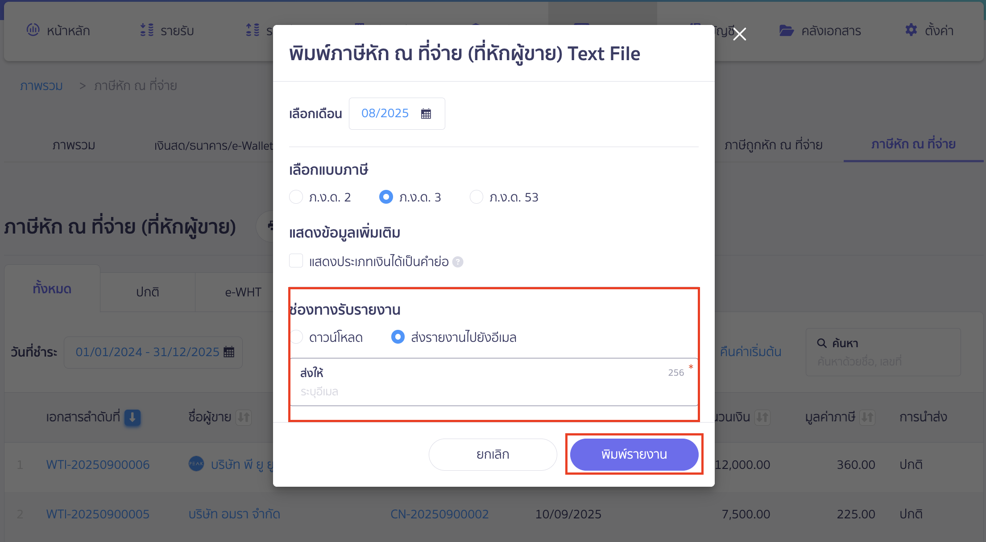
Task: Click the ตั้งค่า settings gear icon
Action: tap(911, 30)
